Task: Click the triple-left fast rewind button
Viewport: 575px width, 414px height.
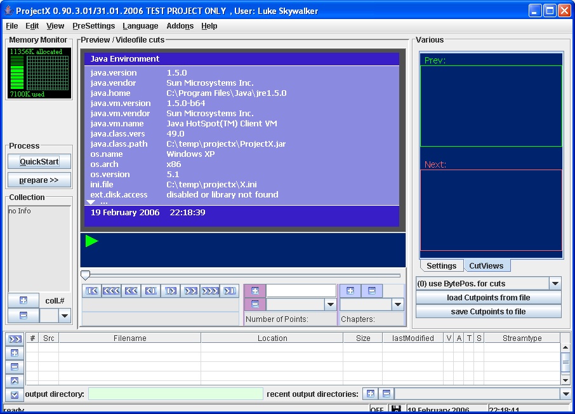Action: [111, 291]
